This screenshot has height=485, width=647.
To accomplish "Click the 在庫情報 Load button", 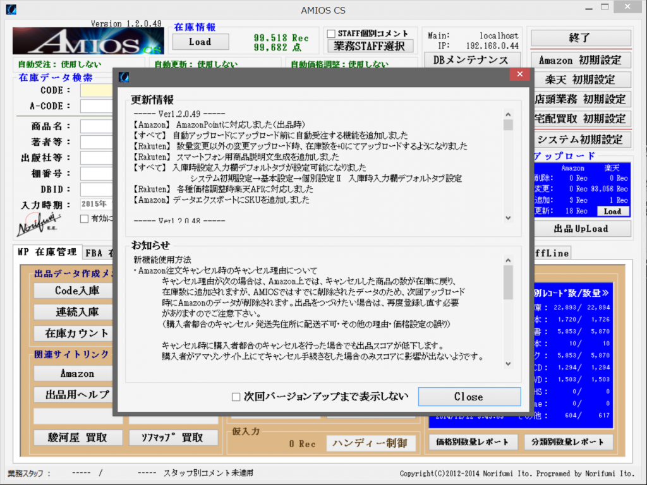I will [200, 42].
